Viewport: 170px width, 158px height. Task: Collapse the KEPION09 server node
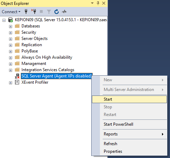point(4,20)
